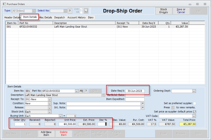
Task: Click the Add New Item button
Action: [x=46, y=134]
